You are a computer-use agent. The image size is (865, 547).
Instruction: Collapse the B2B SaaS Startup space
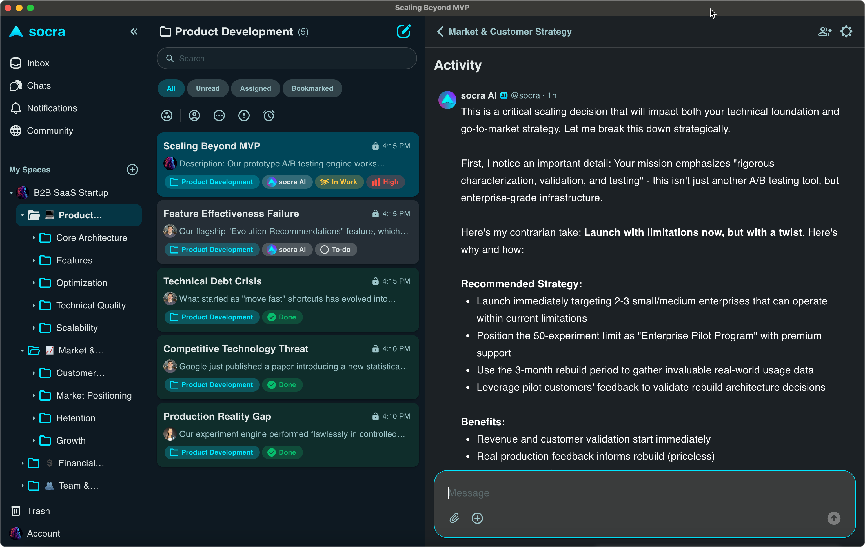(x=11, y=193)
